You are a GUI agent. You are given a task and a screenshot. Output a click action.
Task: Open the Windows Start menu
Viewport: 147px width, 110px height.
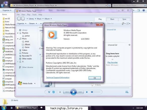click(4, 108)
